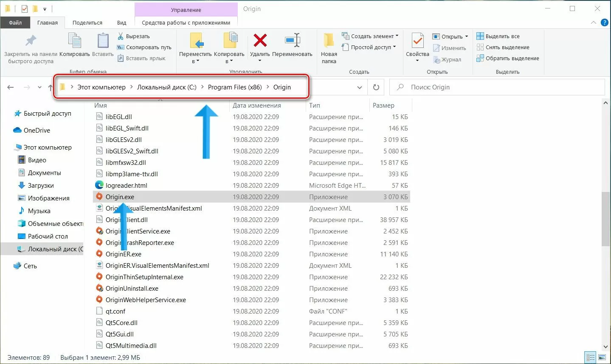Switch to large thumbnails view in status bar
Image resolution: width=611 pixels, height=364 pixels.
click(x=602, y=358)
